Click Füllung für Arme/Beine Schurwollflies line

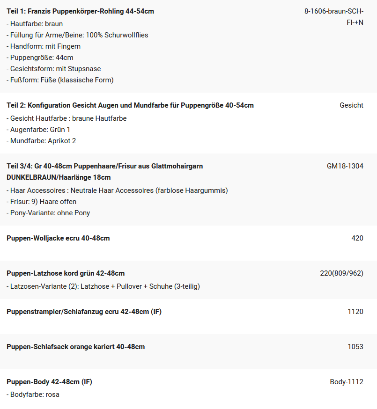point(77,35)
